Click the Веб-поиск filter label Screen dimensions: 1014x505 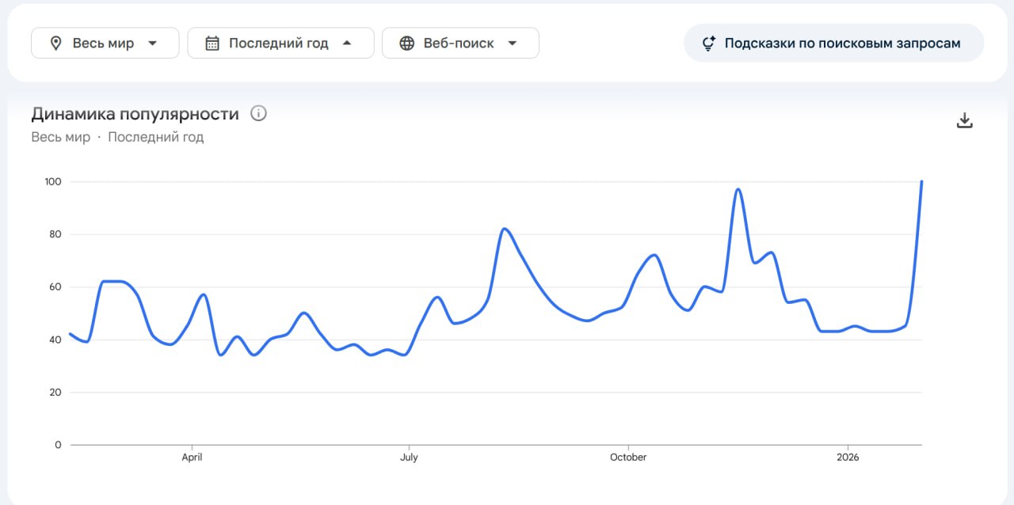pyautogui.click(x=459, y=44)
